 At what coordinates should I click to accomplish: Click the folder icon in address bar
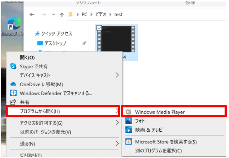[70, 14]
